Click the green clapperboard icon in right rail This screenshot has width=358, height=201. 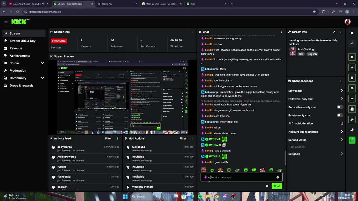[x=352, y=140]
